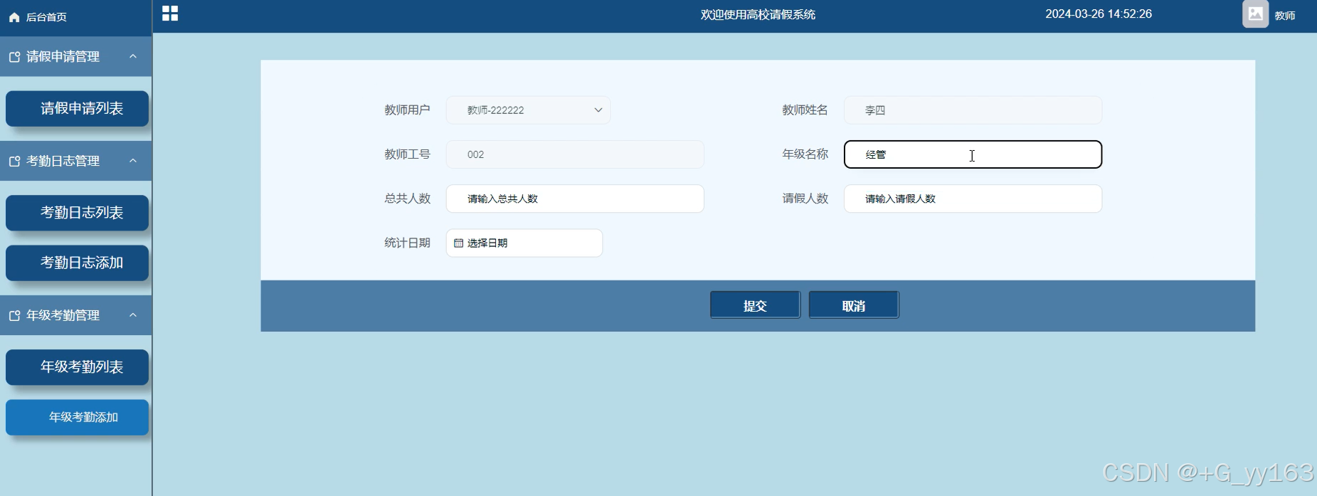The image size is (1317, 496).
Task: Collapse the 请假申请管理 section chevron
Action: pyautogui.click(x=133, y=56)
